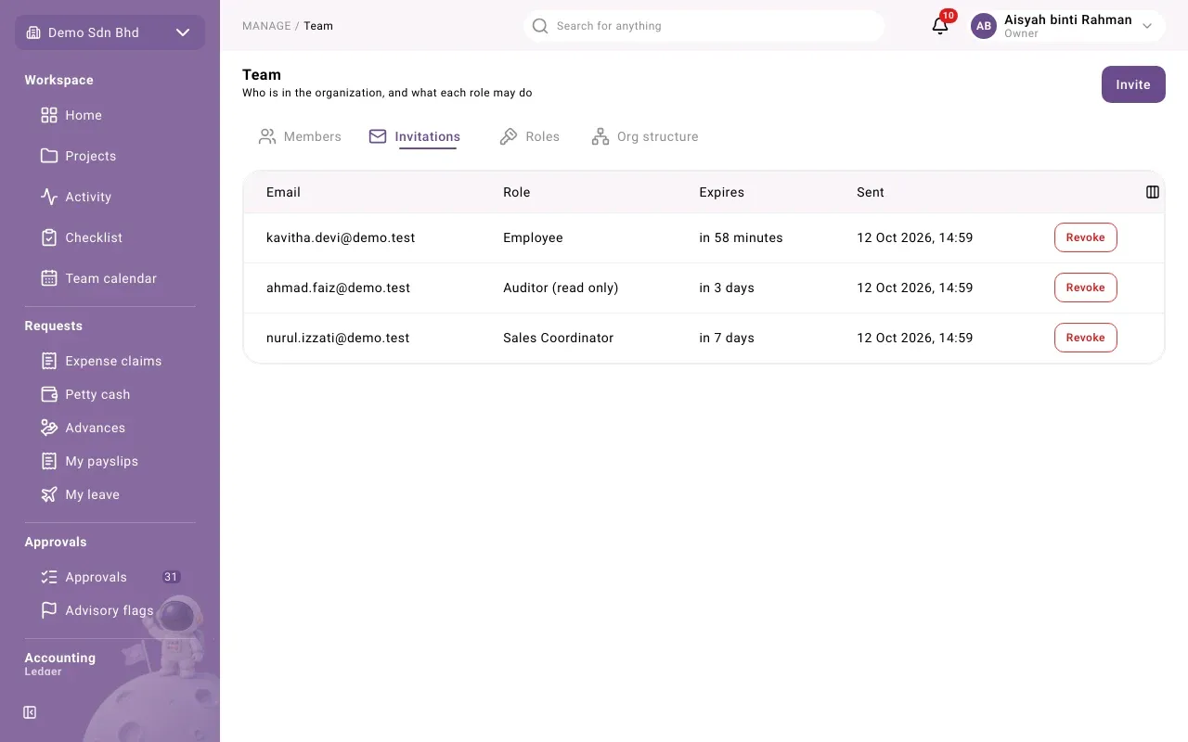This screenshot has width=1188, height=742.
Task: Click the ahmad.faiz@demo.test email cell
Action: point(338,288)
